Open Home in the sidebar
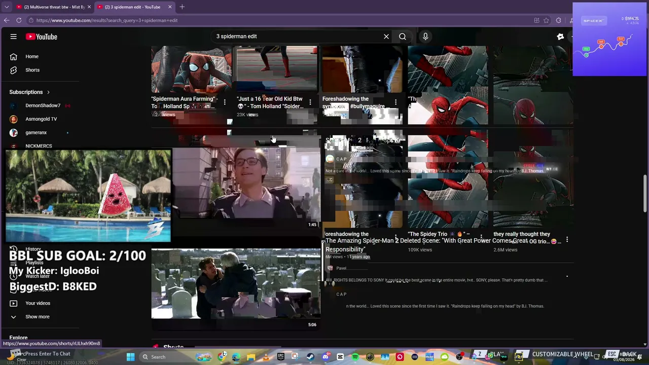The image size is (649, 365). [x=32, y=56]
